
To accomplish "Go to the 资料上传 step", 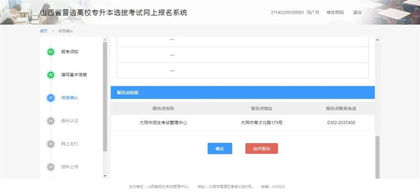I will pyautogui.click(x=70, y=167).
